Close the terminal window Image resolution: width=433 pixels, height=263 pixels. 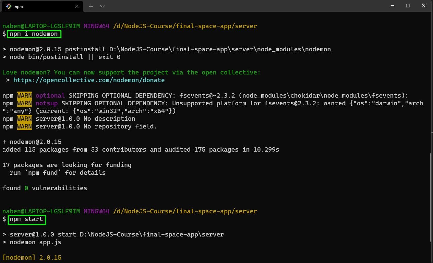click(424, 6)
